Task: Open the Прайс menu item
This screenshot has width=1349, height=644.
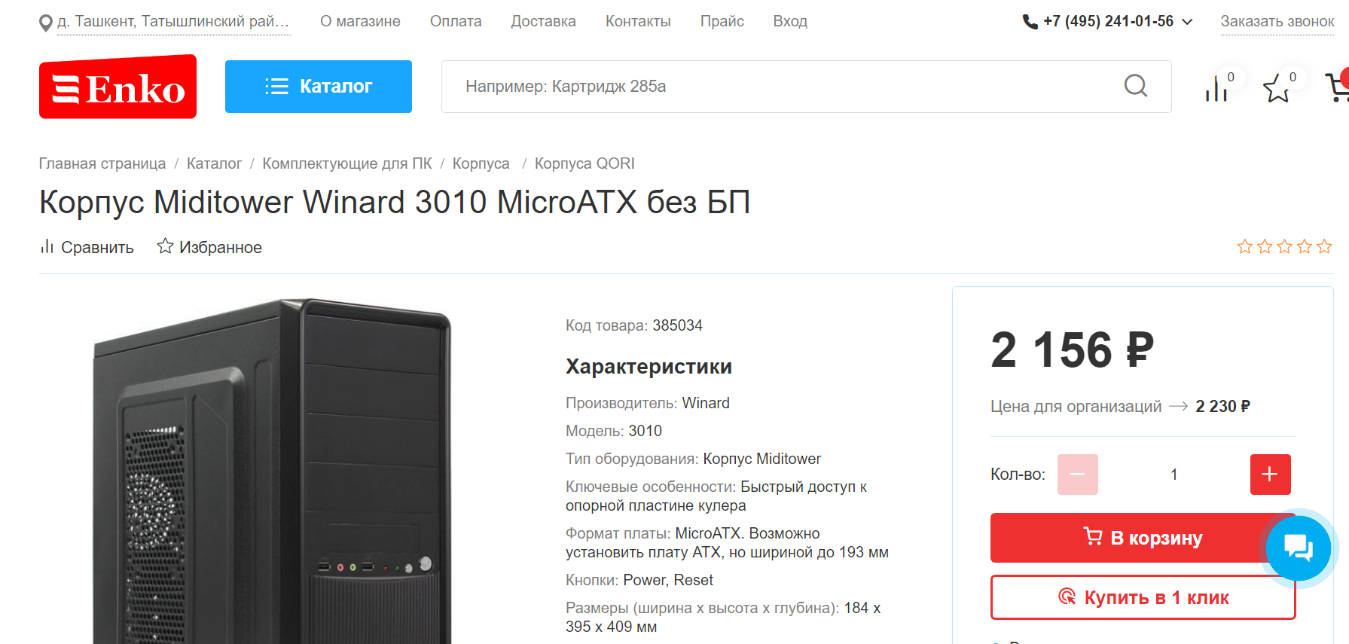Action: pos(722,22)
